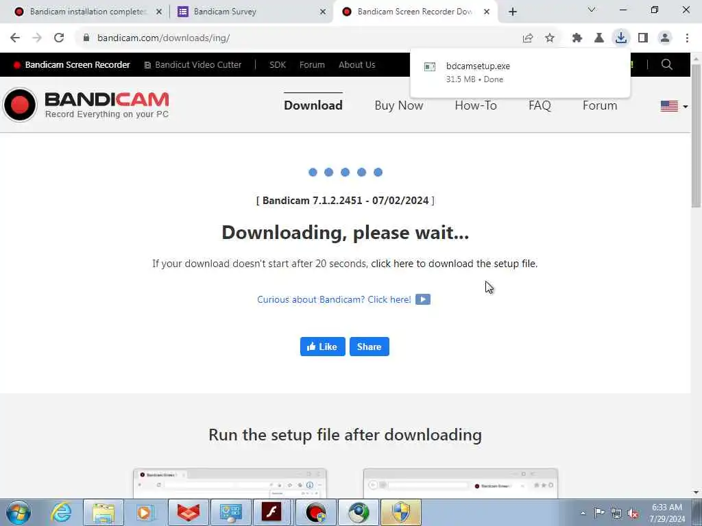Click the blue play video icon
The width and height of the screenshot is (702, 526).
click(x=422, y=299)
